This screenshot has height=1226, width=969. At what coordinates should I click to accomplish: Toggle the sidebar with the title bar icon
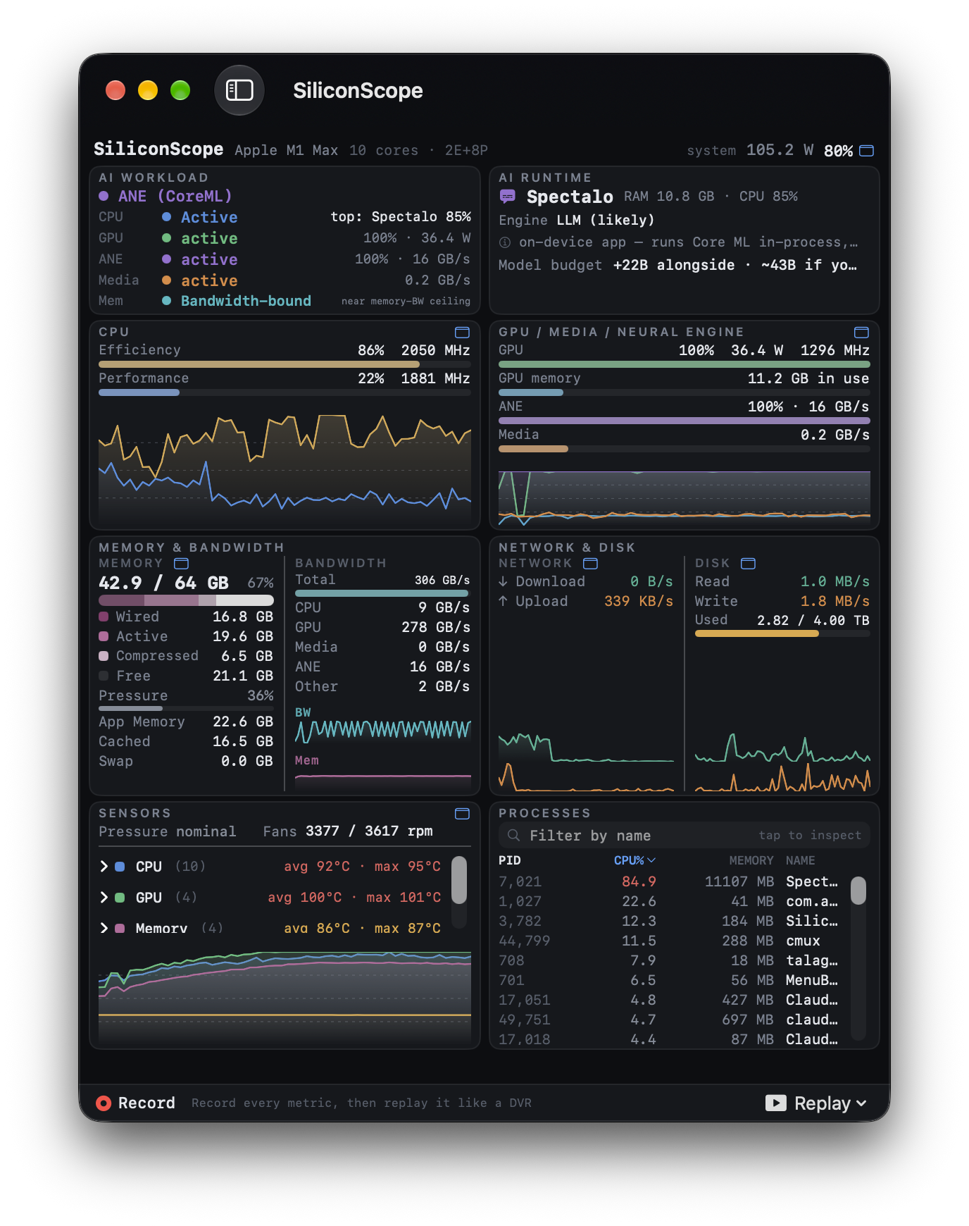coord(239,90)
